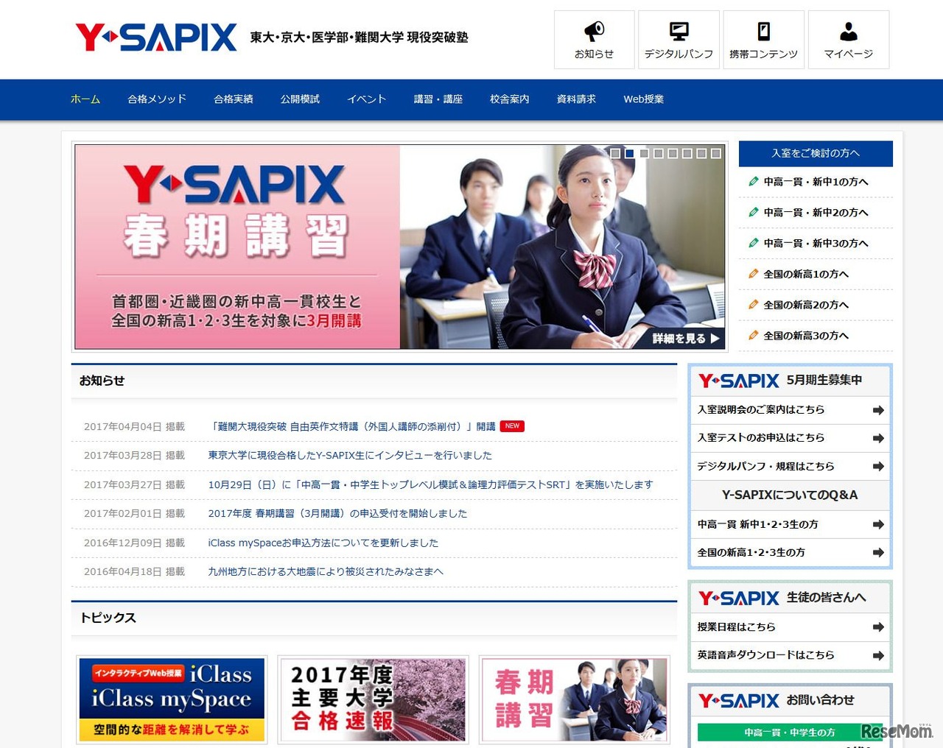
Task: Open the 難関大現役突破 自由英作文特講 news link
Action: click(352, 426)
